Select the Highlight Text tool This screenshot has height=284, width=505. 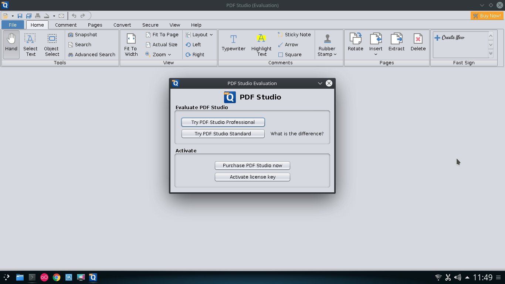click(261, 45)
